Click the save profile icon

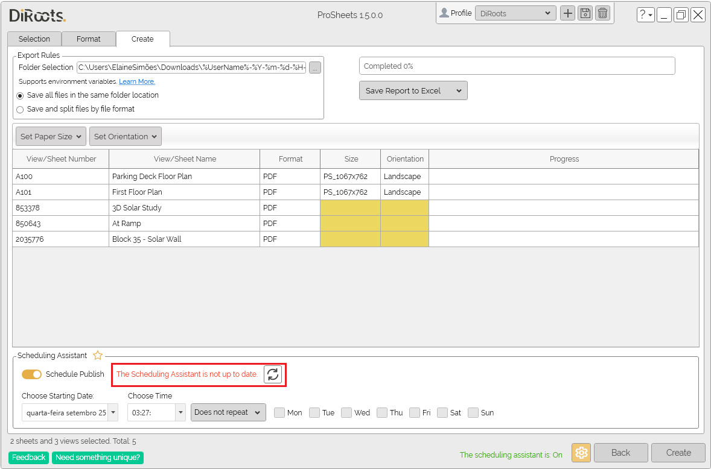tap(585, 13)
